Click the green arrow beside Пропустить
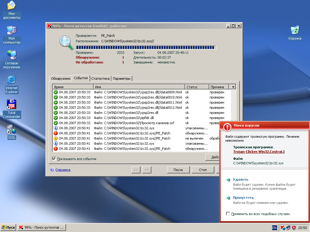 228,198
